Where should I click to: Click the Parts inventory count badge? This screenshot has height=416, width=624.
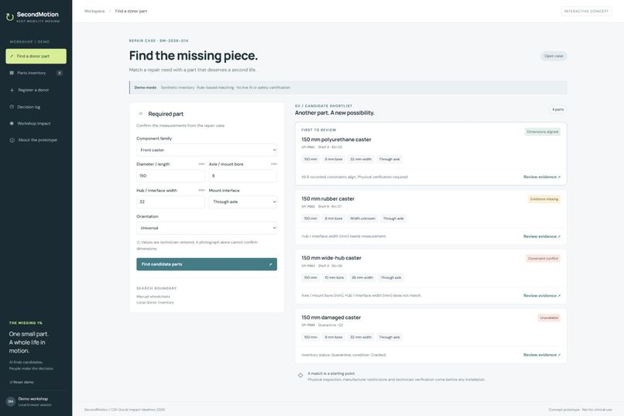tap(60, 73)
